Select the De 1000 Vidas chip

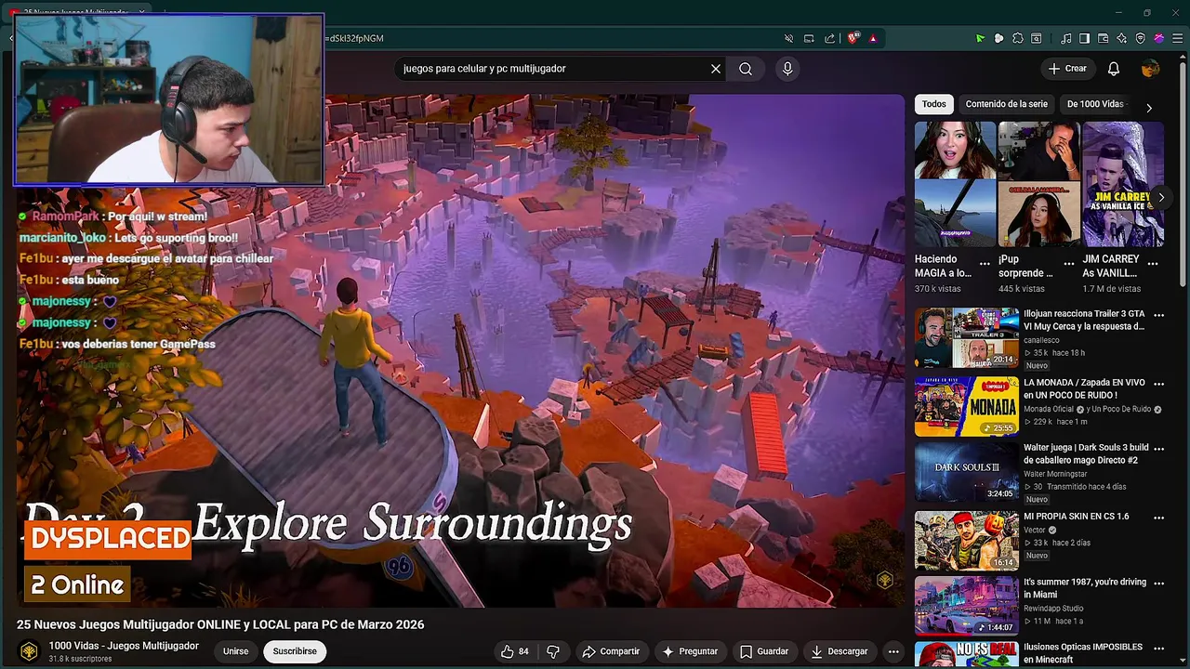[x=1095, y=104]
